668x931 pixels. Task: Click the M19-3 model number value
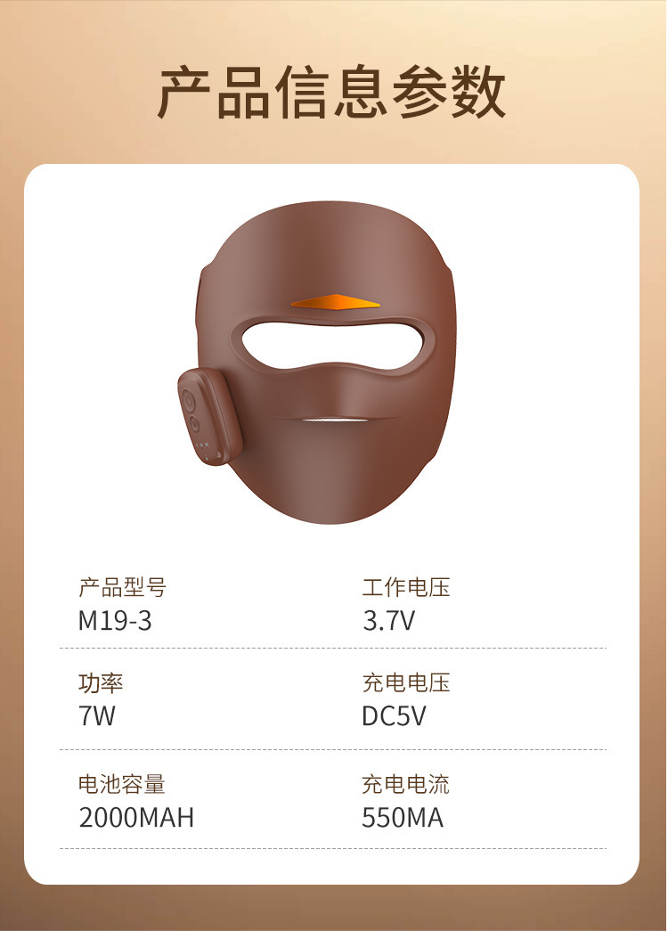[x=115, y=621]
